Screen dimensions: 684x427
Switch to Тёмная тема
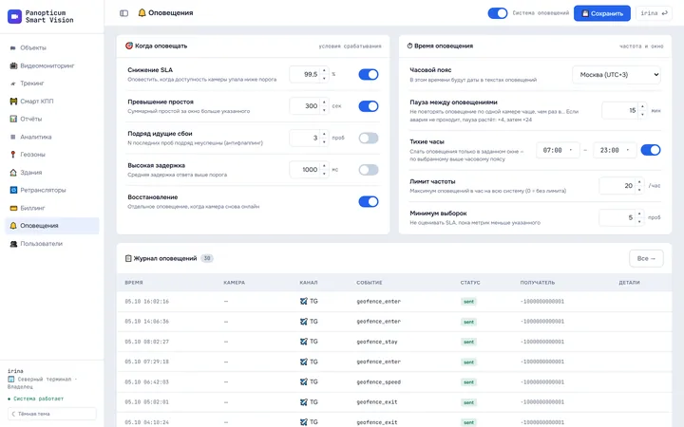pos(52,414)
